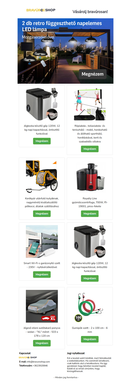131x387 pixels.
Task: Click Megnézem under the dog bicycle trailer
Action: point(42,214)
